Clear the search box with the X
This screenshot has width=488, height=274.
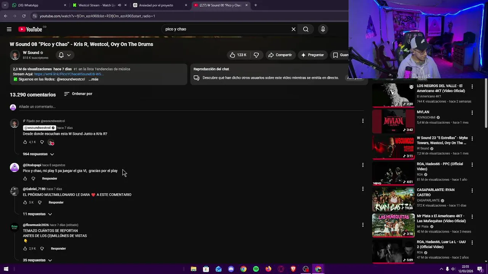(x=294, y=29)
